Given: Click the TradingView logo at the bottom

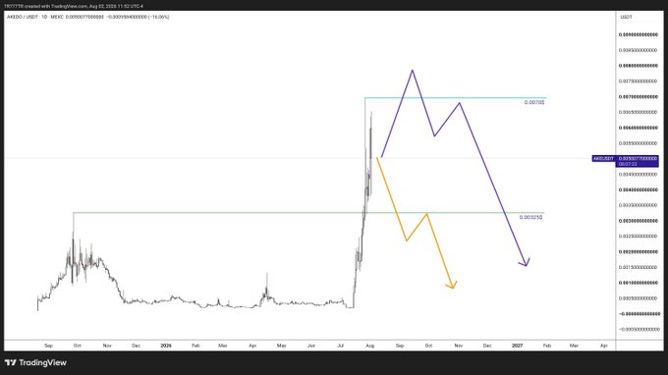Looking at the screenshot, I should 35,362.
